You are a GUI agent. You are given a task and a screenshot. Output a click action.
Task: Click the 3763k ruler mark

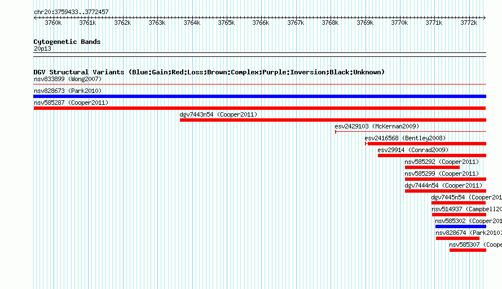click(x=157, y=23)
